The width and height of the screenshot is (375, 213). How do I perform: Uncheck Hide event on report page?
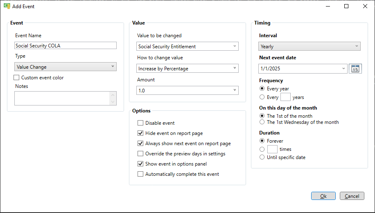[x=140, y=133]
